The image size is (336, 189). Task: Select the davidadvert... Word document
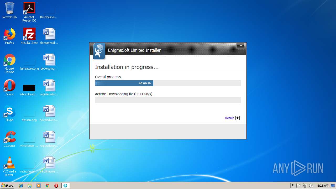coord(49,113)
